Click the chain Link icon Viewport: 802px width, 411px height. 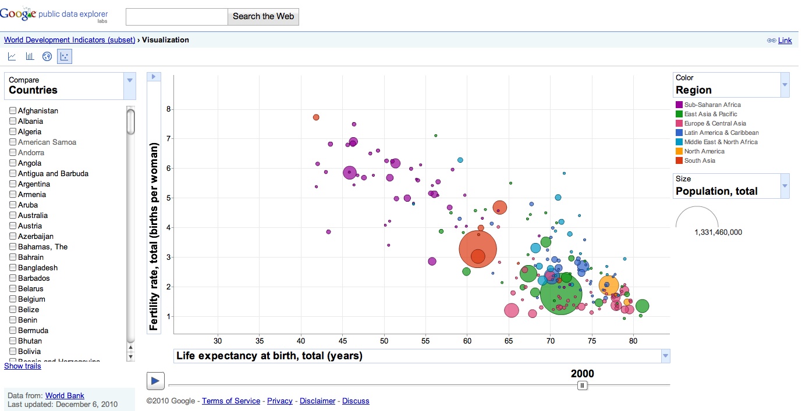771,40
